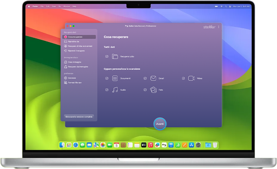Toggle the Video checkbox
The width and height of the screenshot is (277, 169).
coord(183,78)
